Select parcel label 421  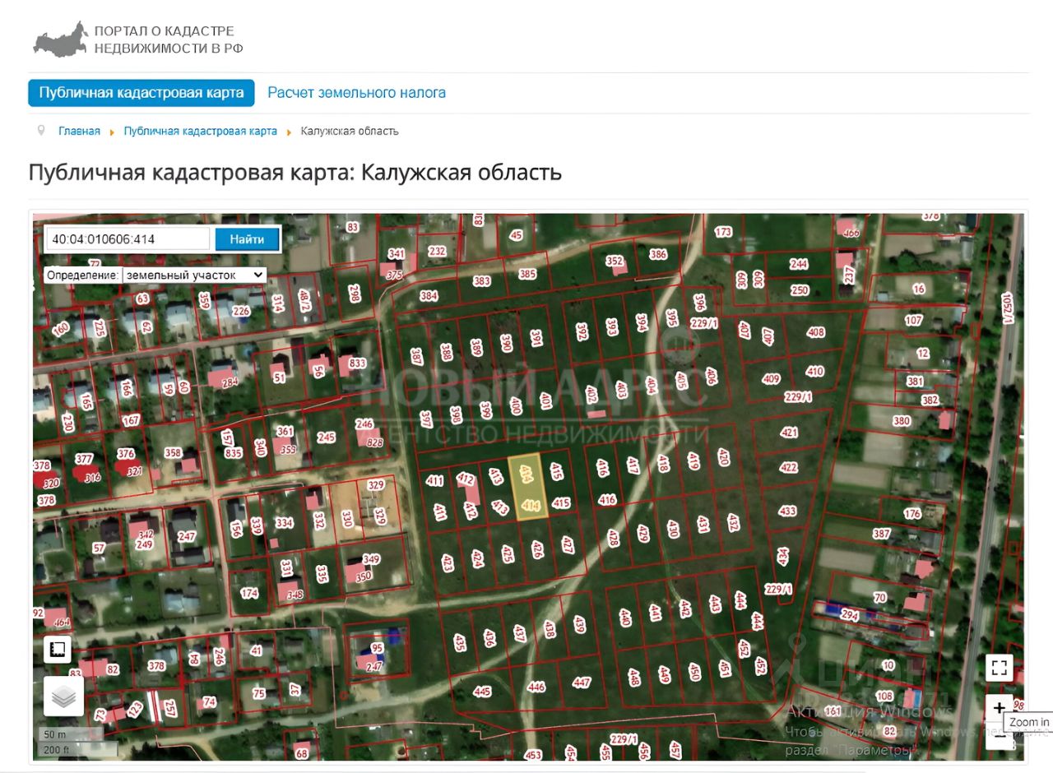(789, 432)
